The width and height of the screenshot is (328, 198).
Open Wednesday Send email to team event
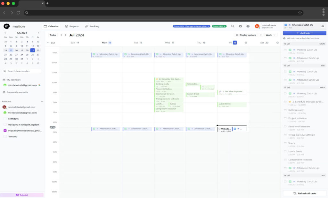[x=169, y=95]
